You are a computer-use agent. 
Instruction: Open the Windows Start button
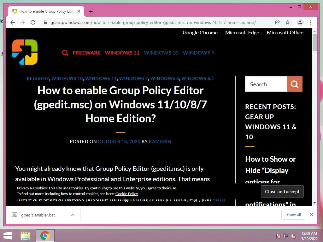pos(8,236)
